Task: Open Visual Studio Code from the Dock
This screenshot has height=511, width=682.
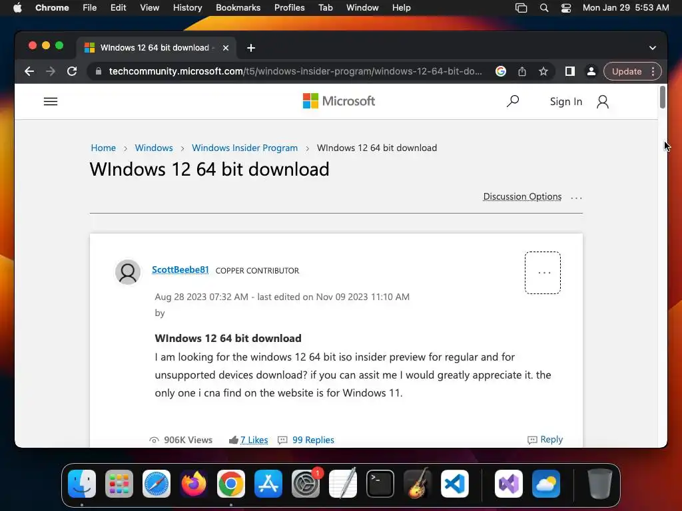Action: coord(454,484)
